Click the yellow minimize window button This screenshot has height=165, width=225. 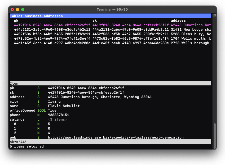17,9
